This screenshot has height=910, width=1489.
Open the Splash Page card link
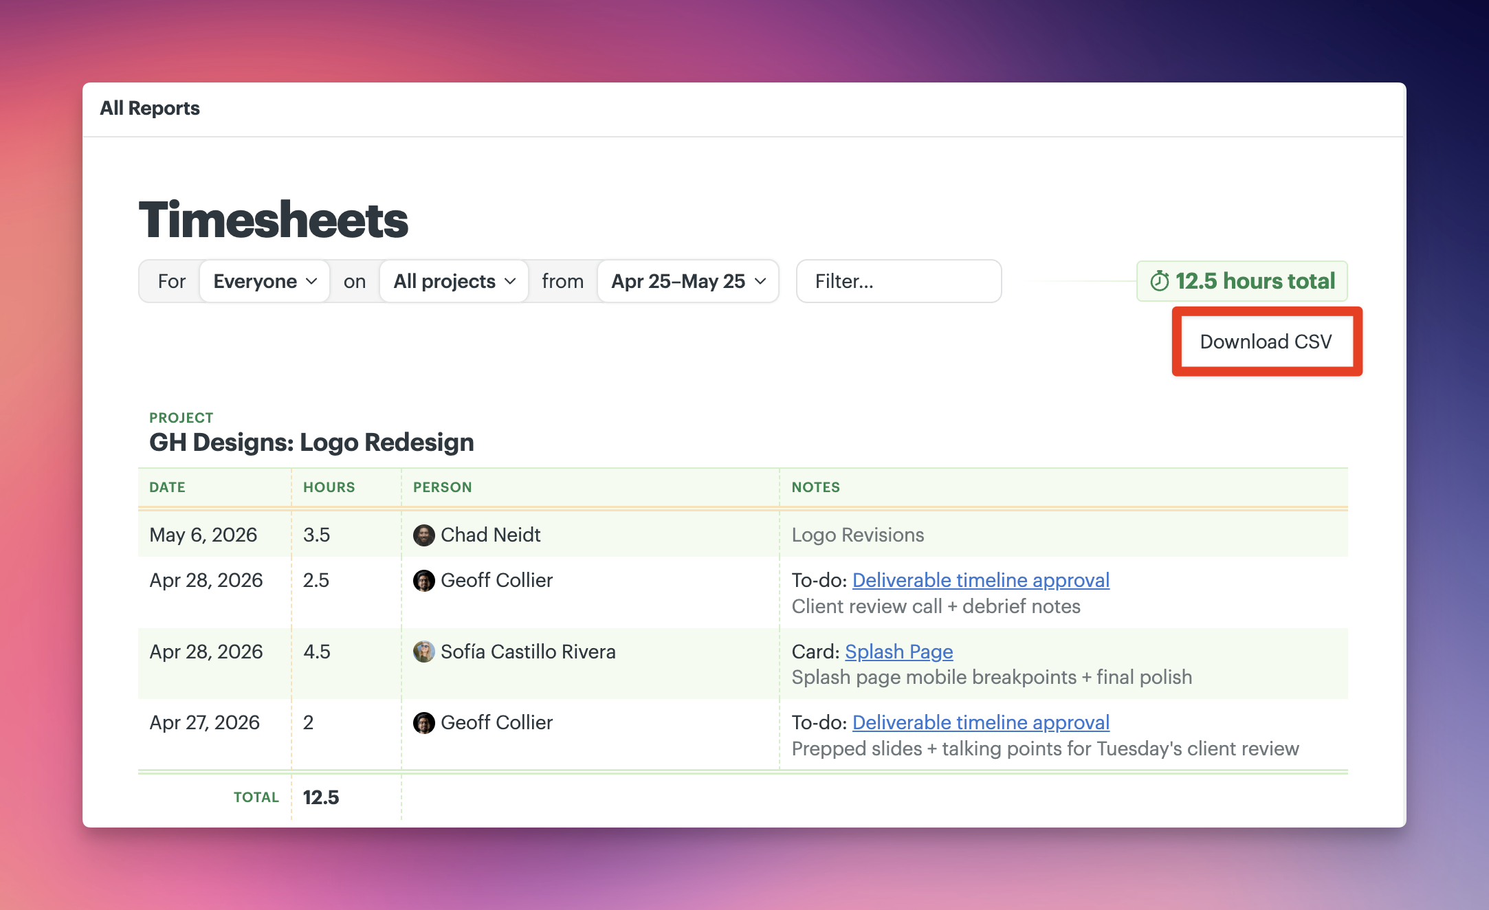(899, 652)
